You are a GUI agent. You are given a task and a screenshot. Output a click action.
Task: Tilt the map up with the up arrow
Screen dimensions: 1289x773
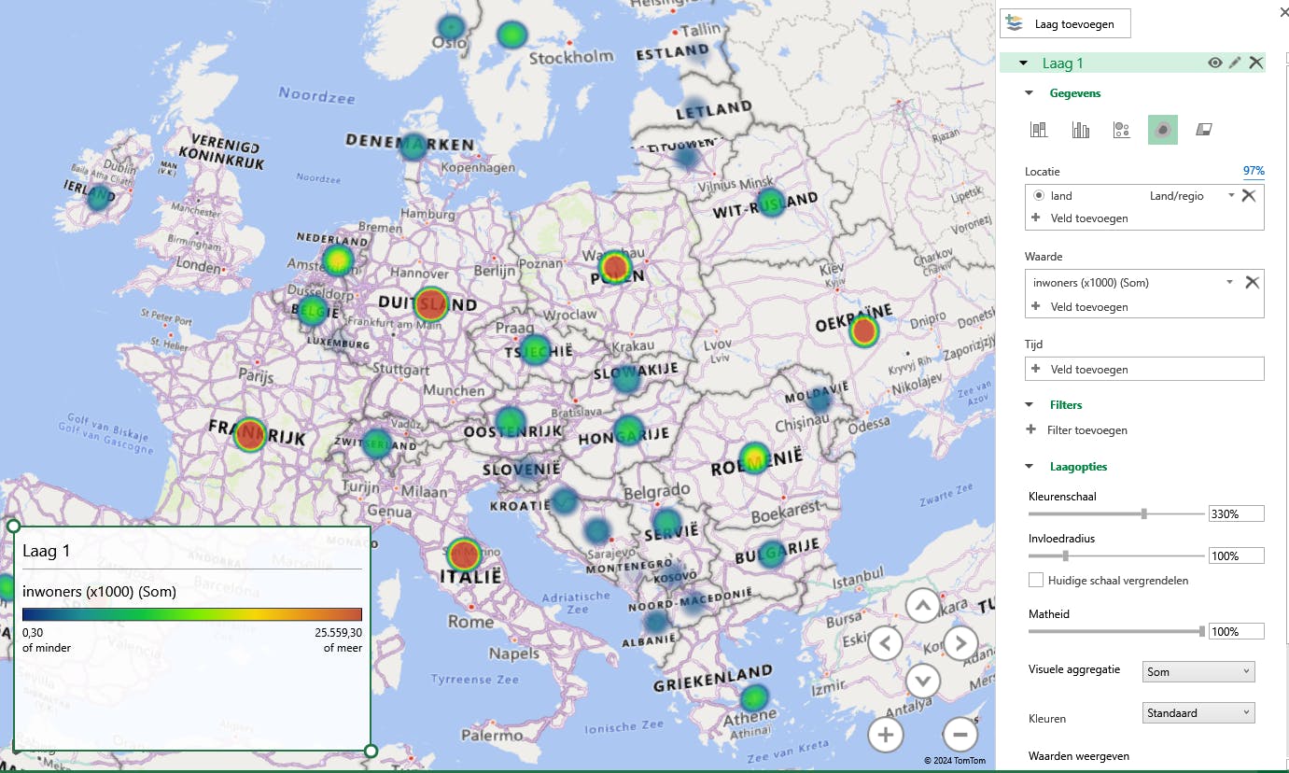point(922,606)
